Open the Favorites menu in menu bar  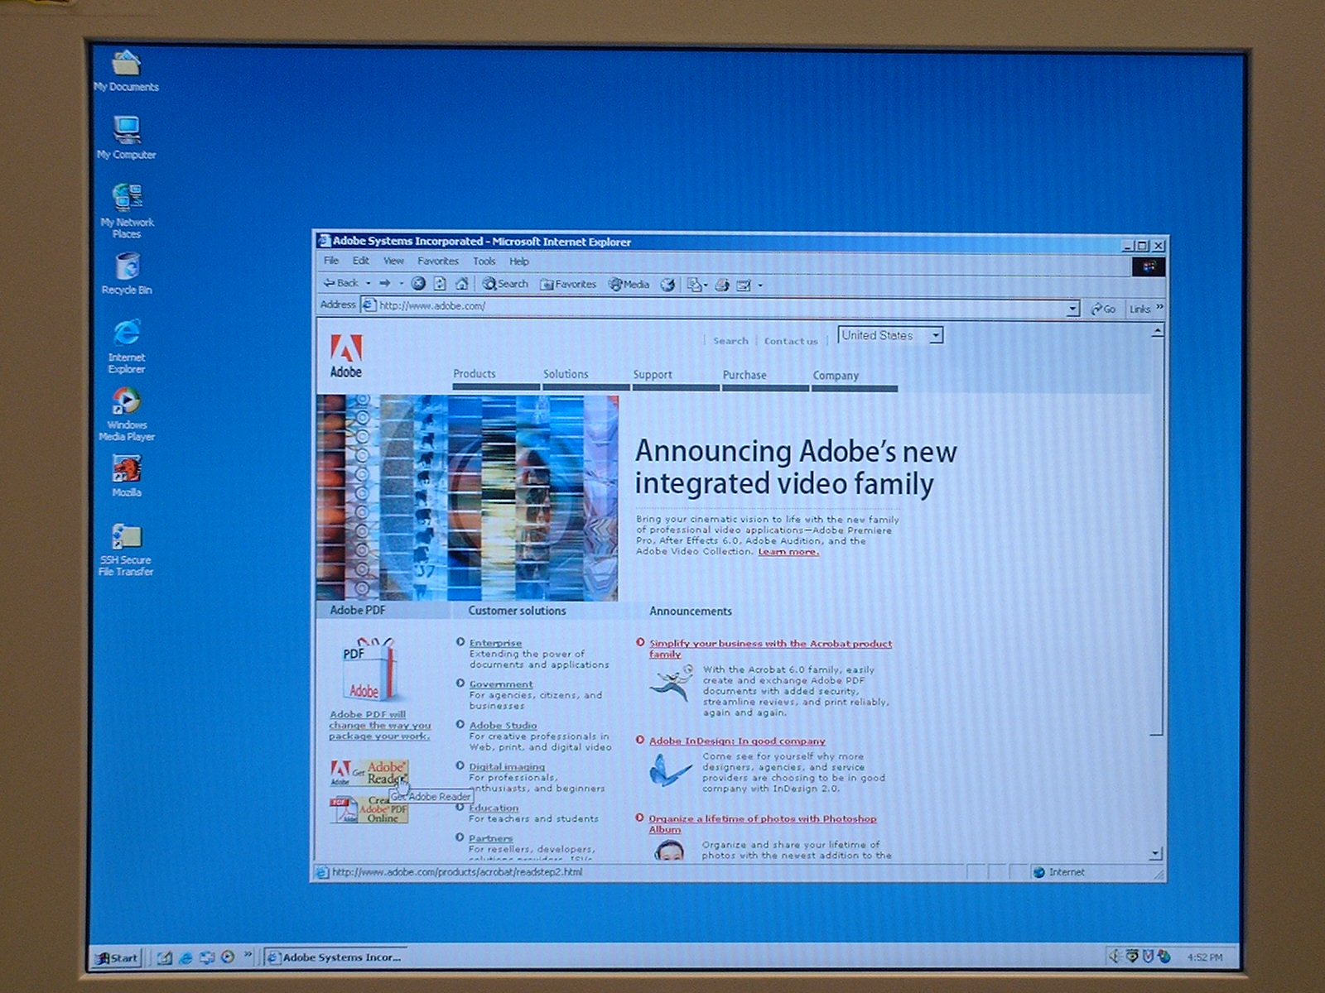pyautogui.click(x=437, y=261)
